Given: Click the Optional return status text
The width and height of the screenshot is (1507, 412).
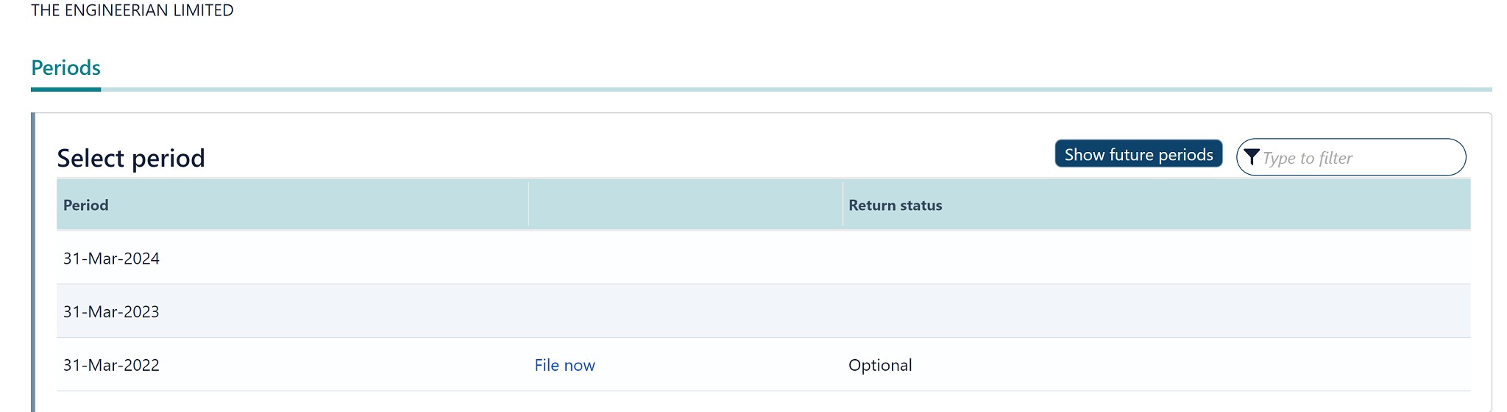Looking at the screenshot, I should click(x=880, y=365).
